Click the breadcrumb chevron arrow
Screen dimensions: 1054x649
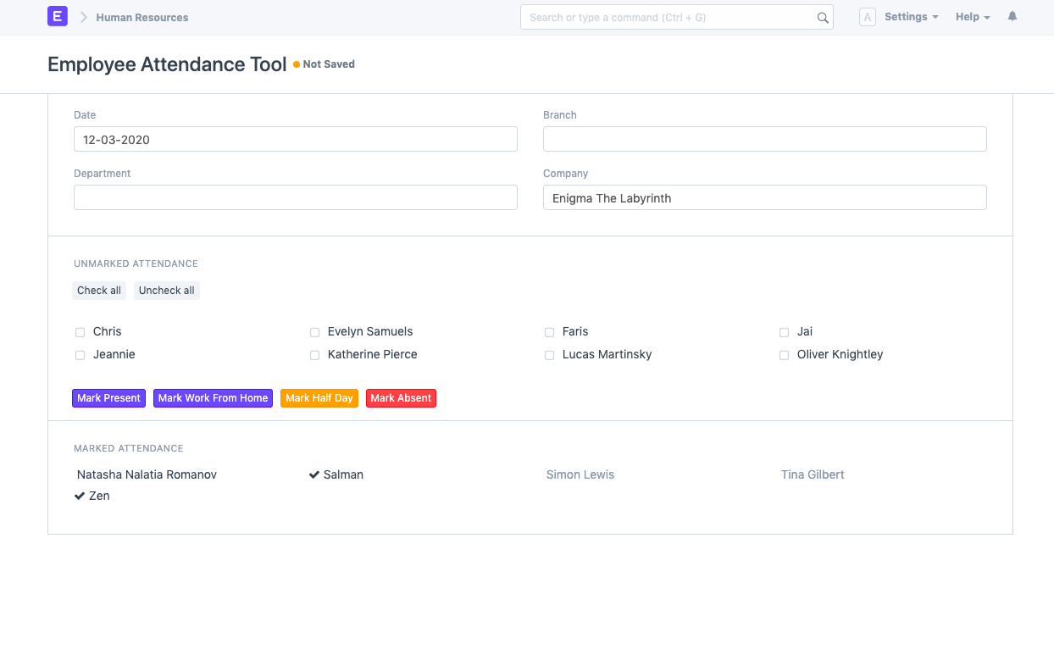(x=84, y=17)
